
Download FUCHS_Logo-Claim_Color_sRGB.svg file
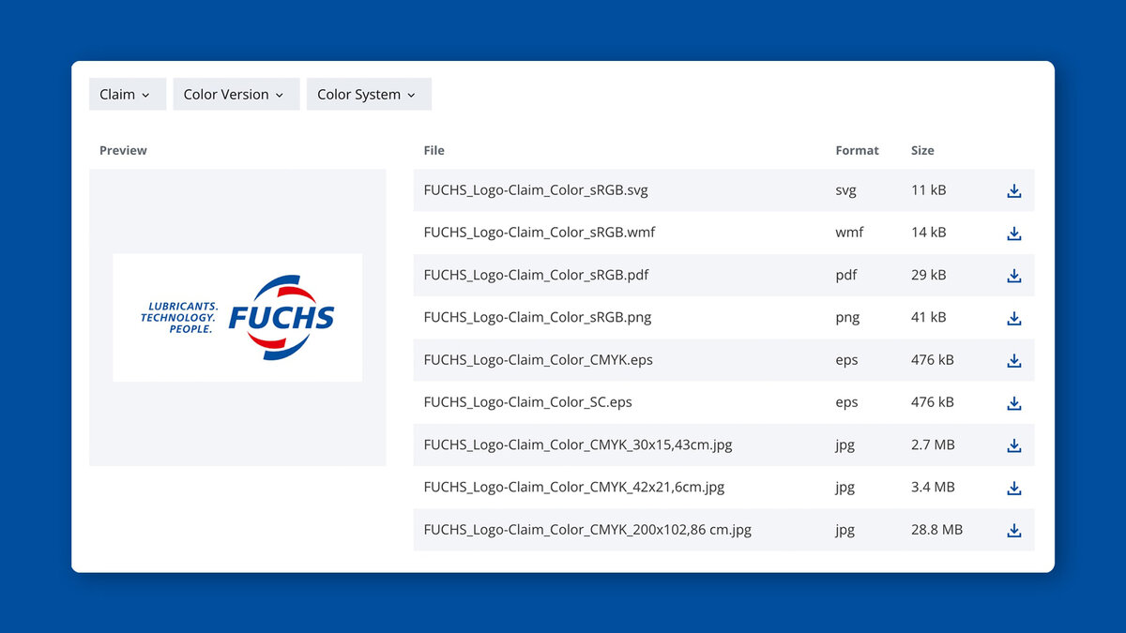click(1013, 190)
